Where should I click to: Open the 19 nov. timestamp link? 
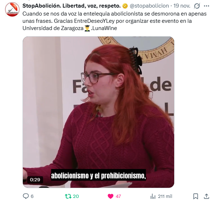click(x=182, y=6)
